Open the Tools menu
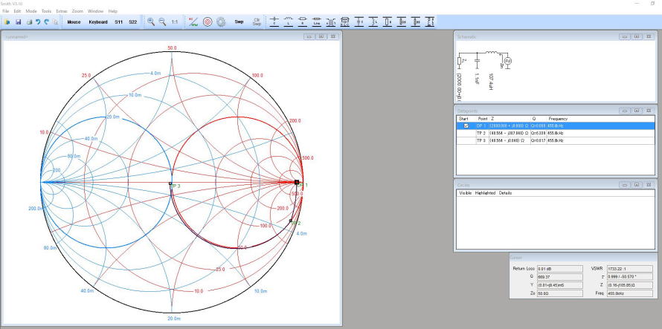 coord(46,10)
